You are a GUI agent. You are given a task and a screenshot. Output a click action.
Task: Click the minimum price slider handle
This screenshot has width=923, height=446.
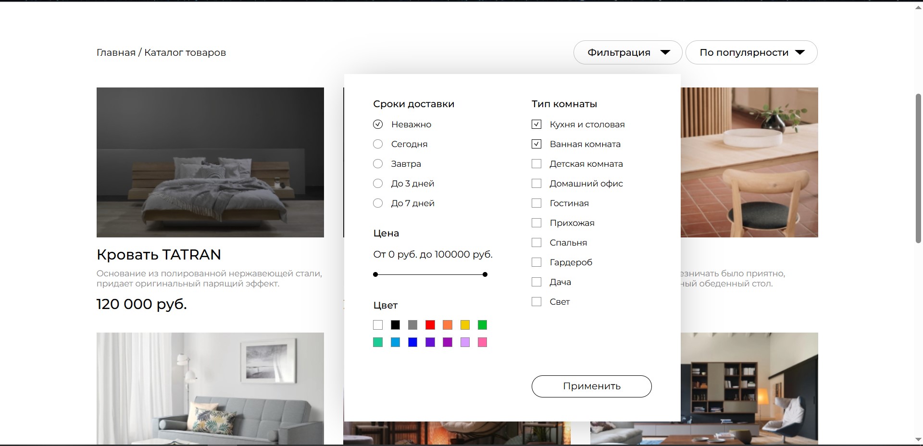(x=375, y=274)
